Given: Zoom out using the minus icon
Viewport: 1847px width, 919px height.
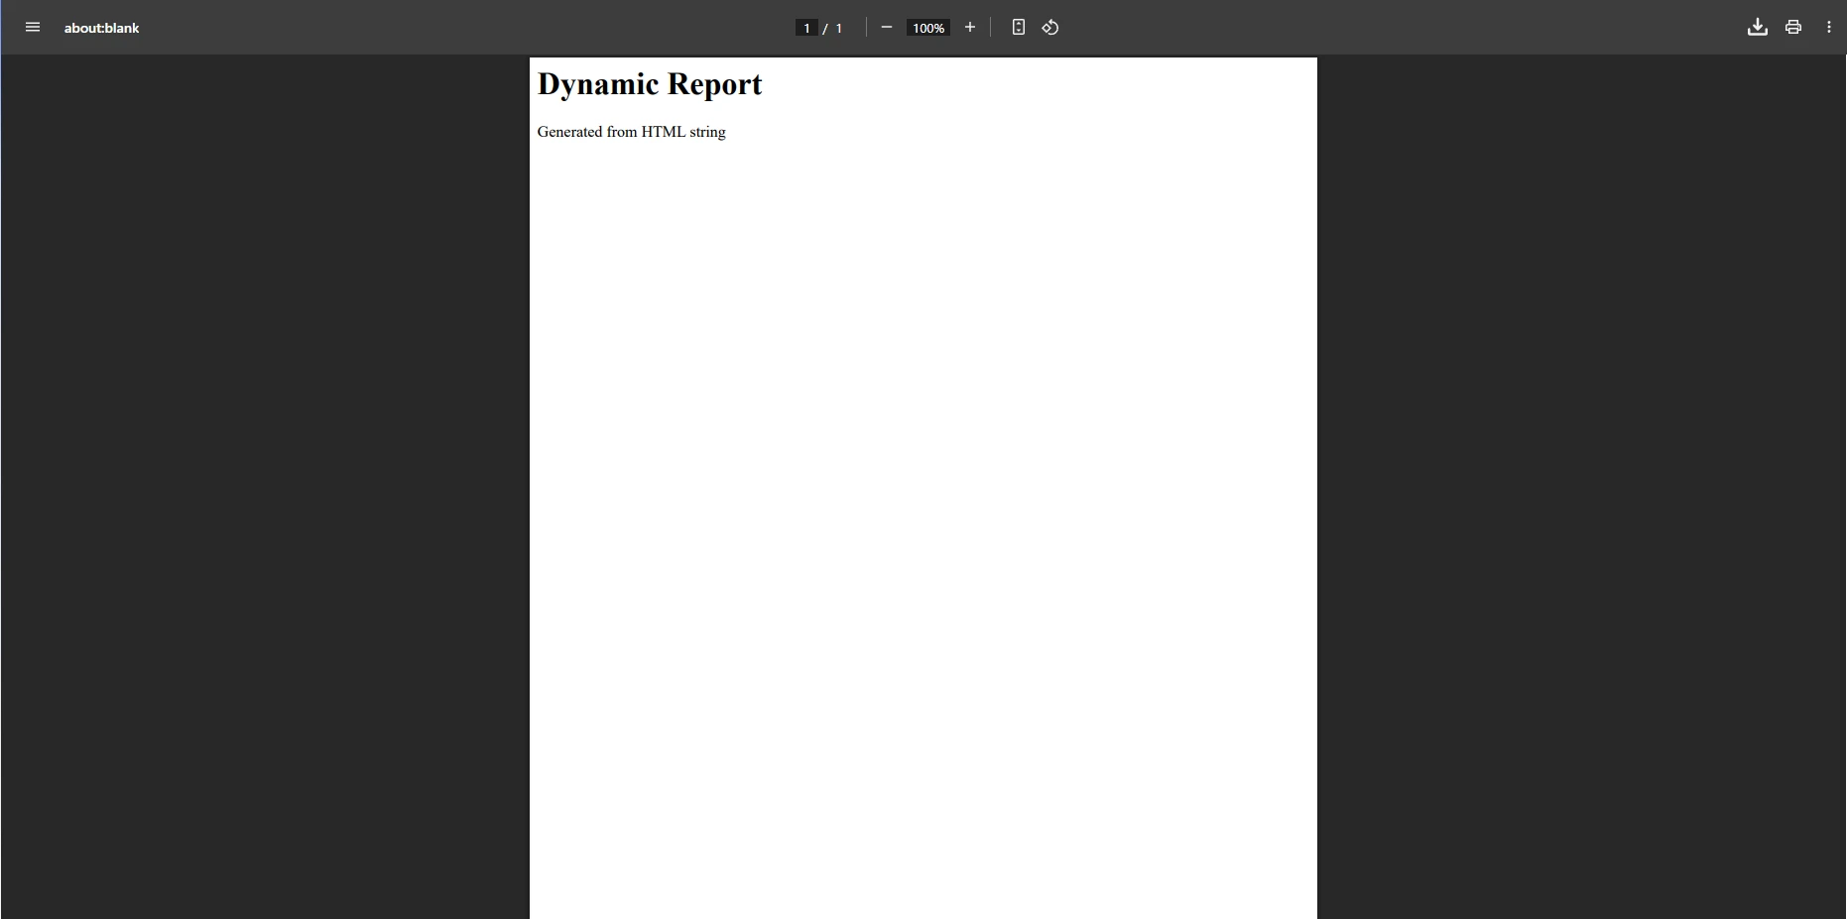Looking at the screenshot, I should pyautogui.click(x=887, y=28).
